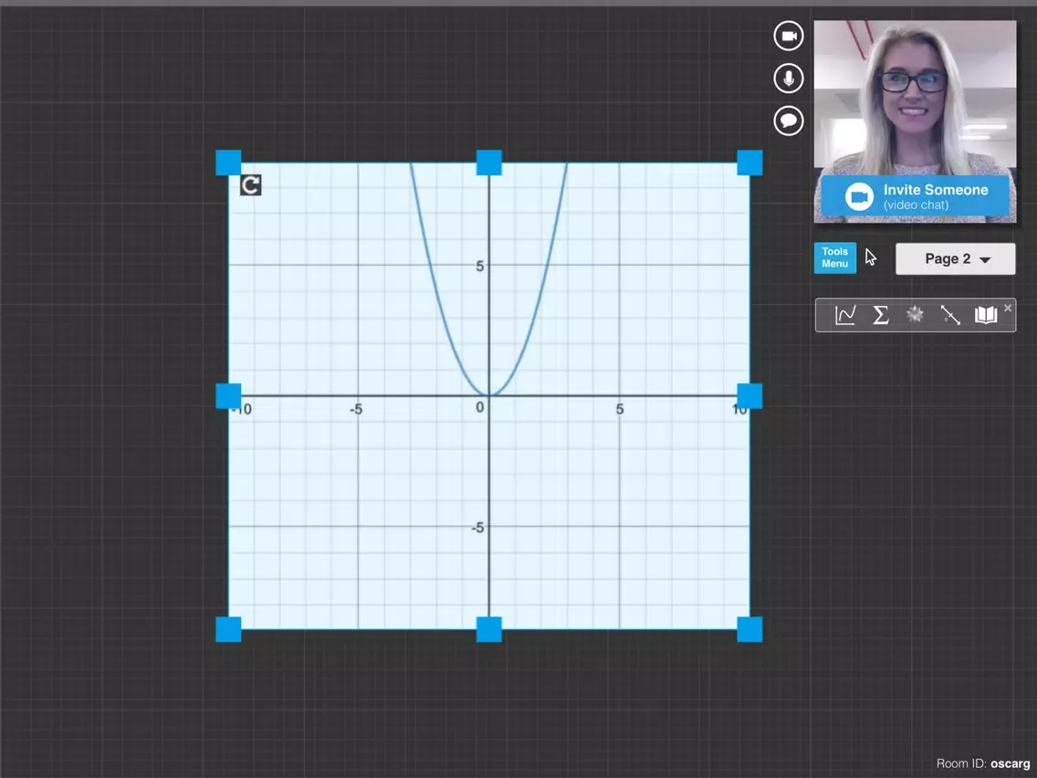The image size is (1037, 778).
Task: Expand the Page 2 dropdown
Action: click(956, 258)
